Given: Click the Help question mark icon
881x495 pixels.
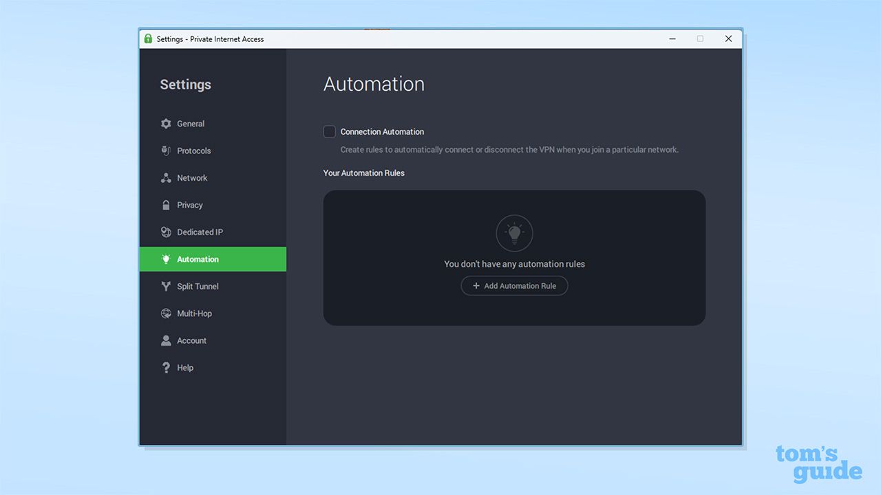Looking at the screenshot, I should [x=166, y=368].
